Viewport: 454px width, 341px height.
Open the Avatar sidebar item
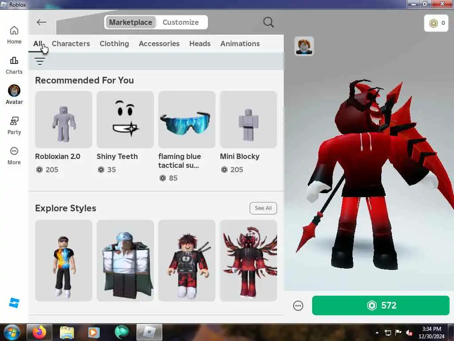[14, 95]
